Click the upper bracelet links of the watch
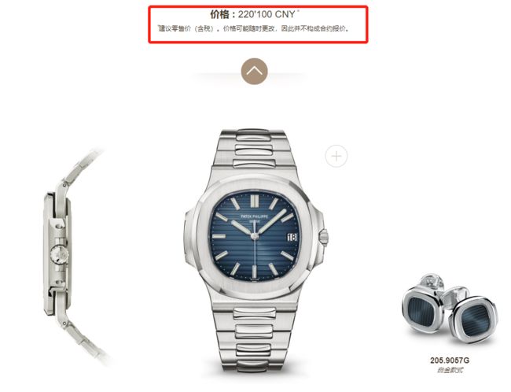 pyautogui.click(x=253, y=149)
